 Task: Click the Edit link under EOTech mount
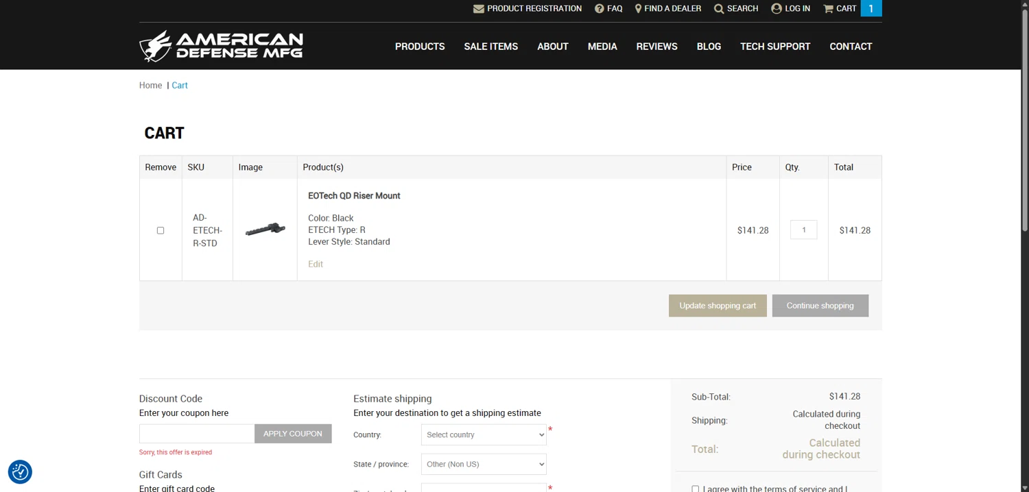(316, 264)
